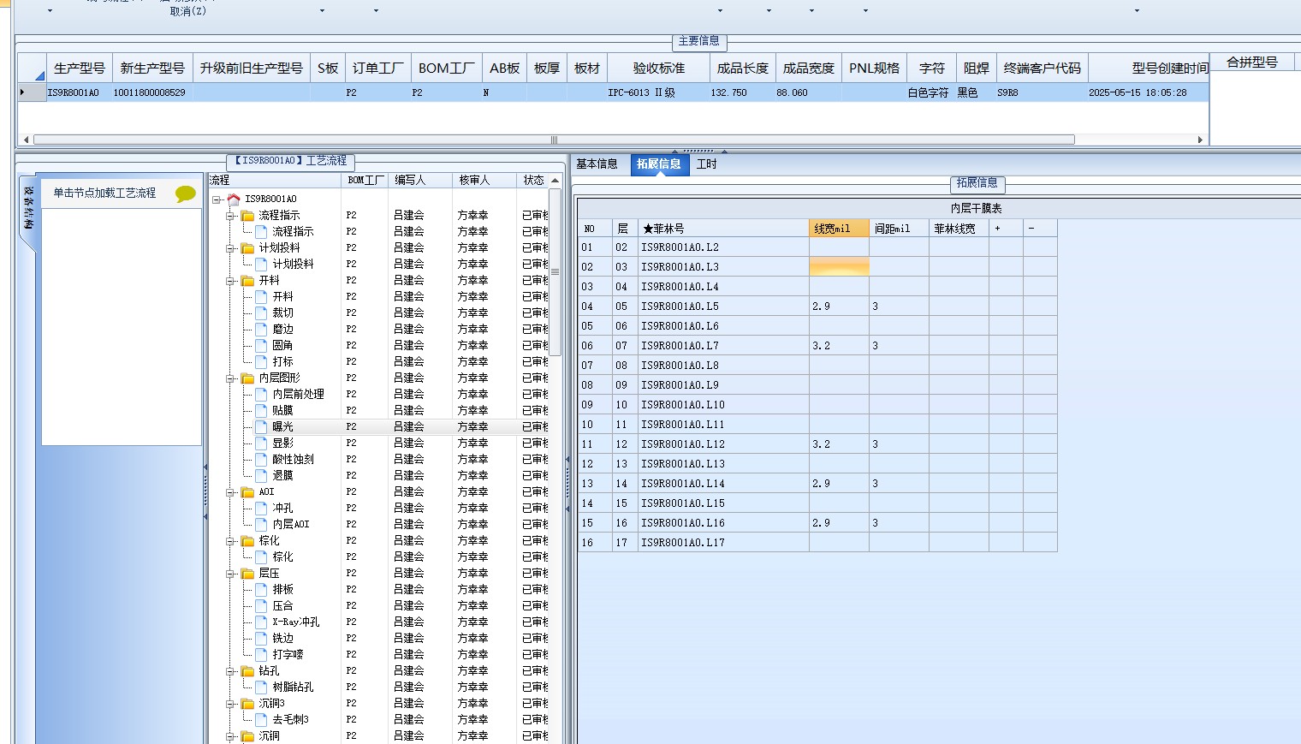The image size is (1301, 744).
Task: Click the cell IS9R8001A0.L12
Action: (x=723, y=444)
